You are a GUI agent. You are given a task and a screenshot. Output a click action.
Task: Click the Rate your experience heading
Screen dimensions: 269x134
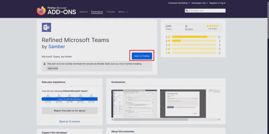[x=54, y=82]
